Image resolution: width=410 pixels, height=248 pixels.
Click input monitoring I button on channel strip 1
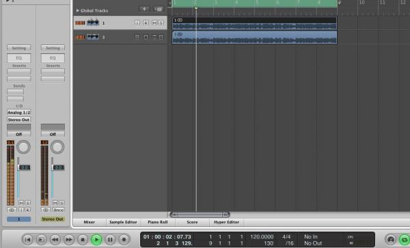[x=21, y=210]
